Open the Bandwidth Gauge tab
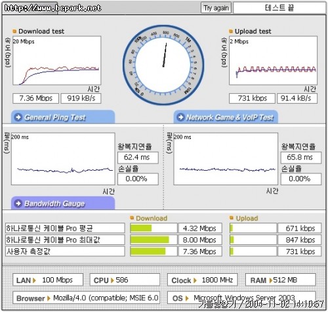The width and height of the screenshot is (328, 312). pos(63,203)
